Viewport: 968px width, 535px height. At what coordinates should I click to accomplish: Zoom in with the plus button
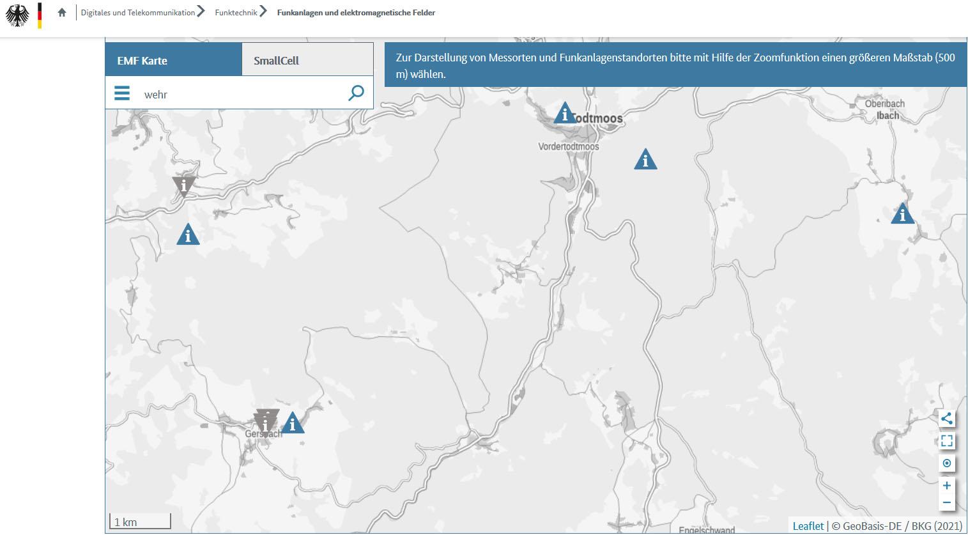coord(946,485)
